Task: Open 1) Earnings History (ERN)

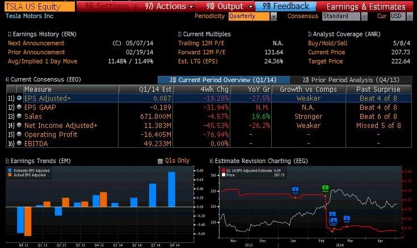Action: pos(42,34)
